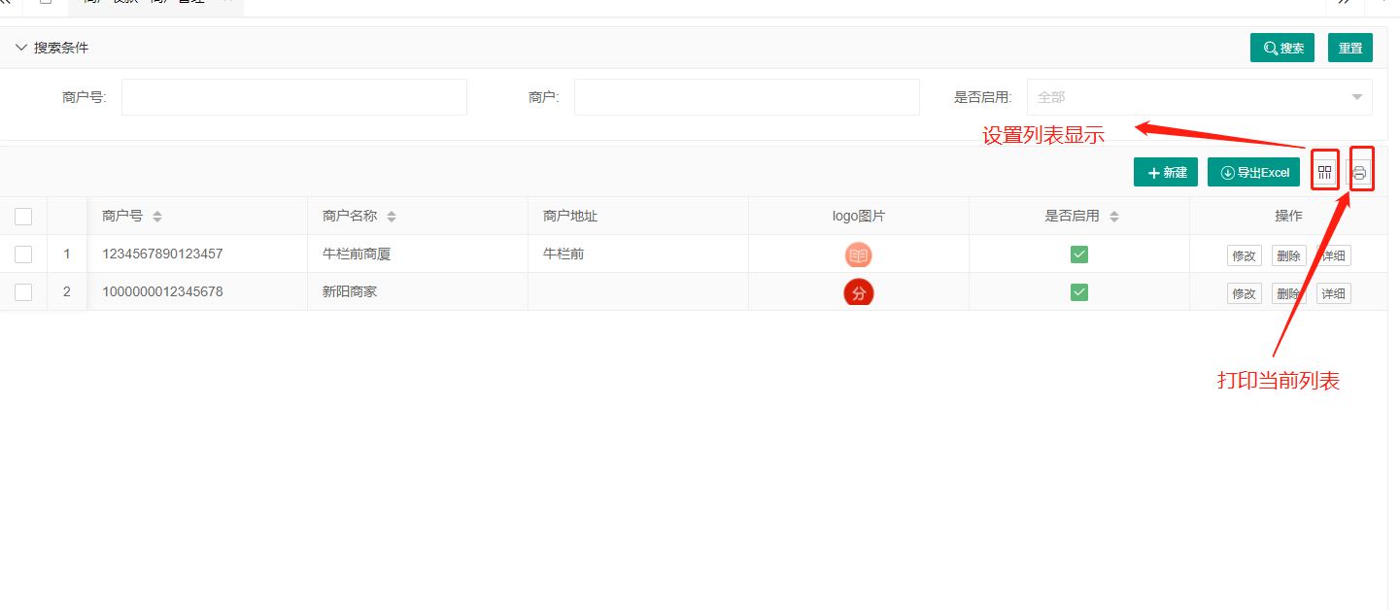
Task: Open the dropdown arrow on the 商户管理 tab
Action: (x=226, y=2)
